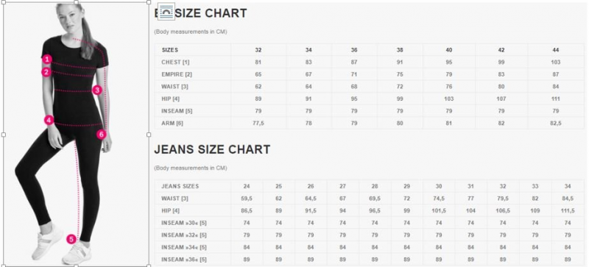Click the top-left picture sizing handle
Screen dimensions: 589x267
4,2
